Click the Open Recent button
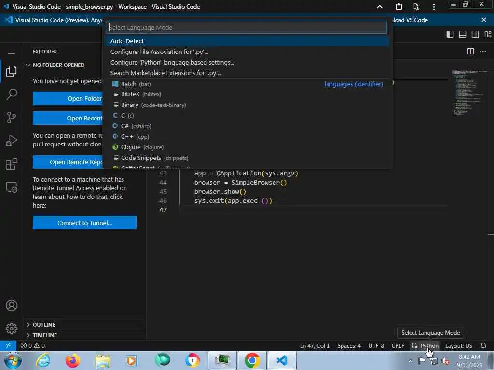 pyautogui.click(x=68, y=119)
